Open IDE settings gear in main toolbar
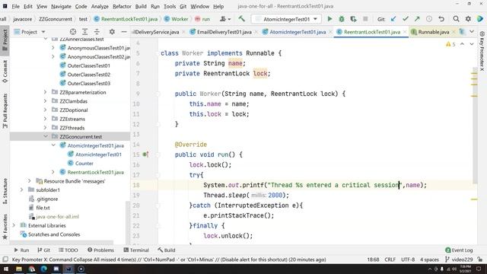487x274 pixels. 468,19
